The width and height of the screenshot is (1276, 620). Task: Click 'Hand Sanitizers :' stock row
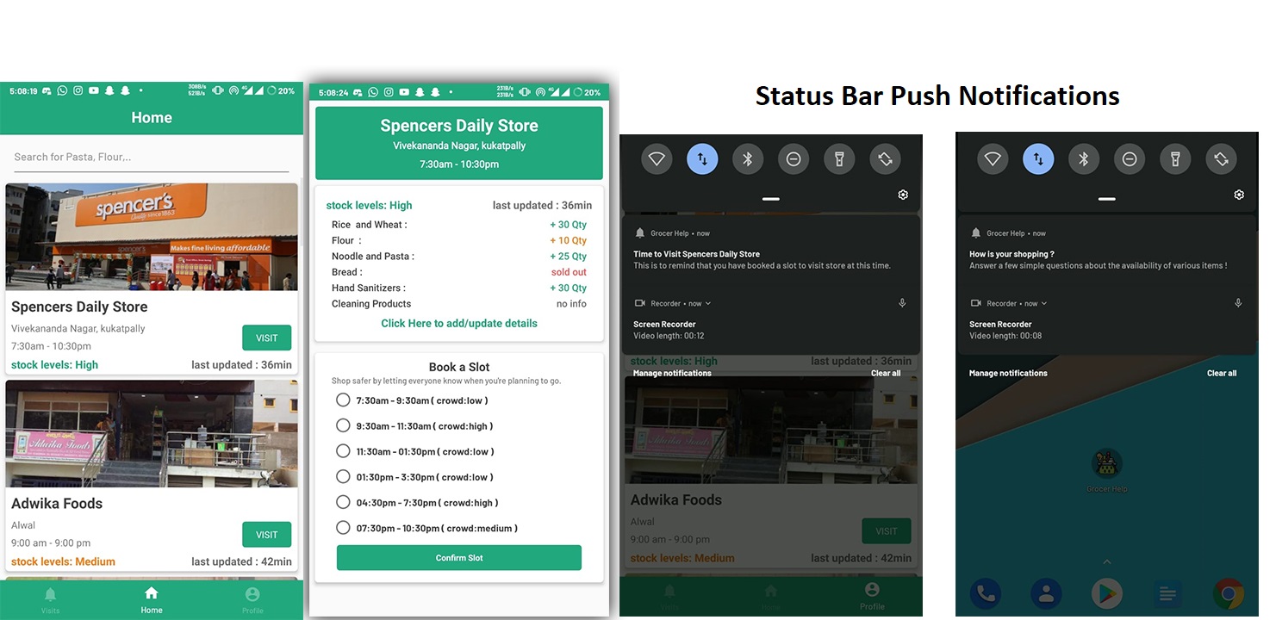point(459,288)
